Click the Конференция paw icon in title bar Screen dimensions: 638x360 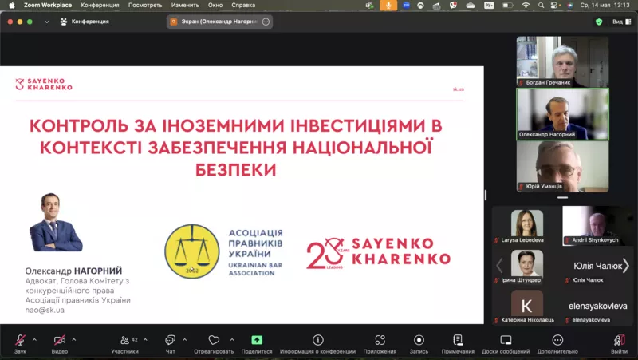pyautogui.click(x=64, y=22)
